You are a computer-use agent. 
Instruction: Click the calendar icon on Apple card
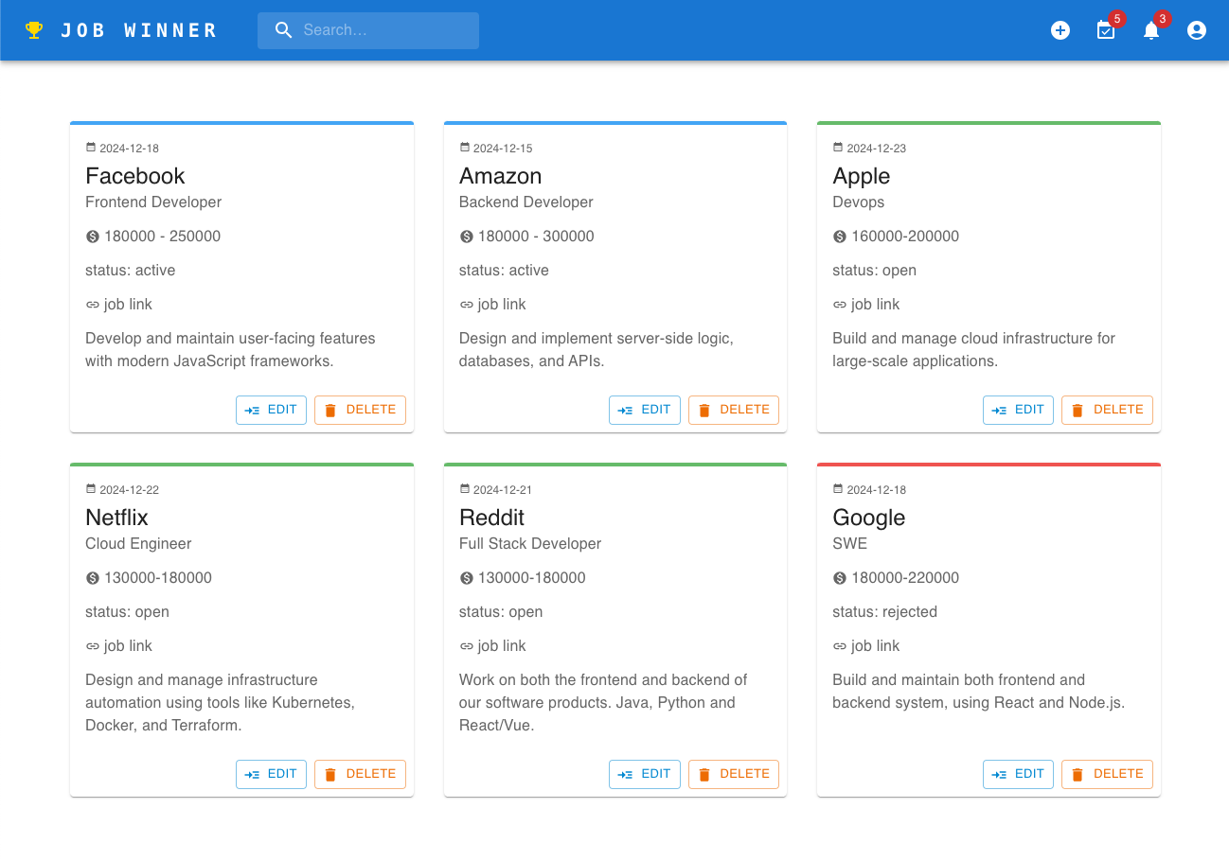pyautogui.click(x=838, y=148)
